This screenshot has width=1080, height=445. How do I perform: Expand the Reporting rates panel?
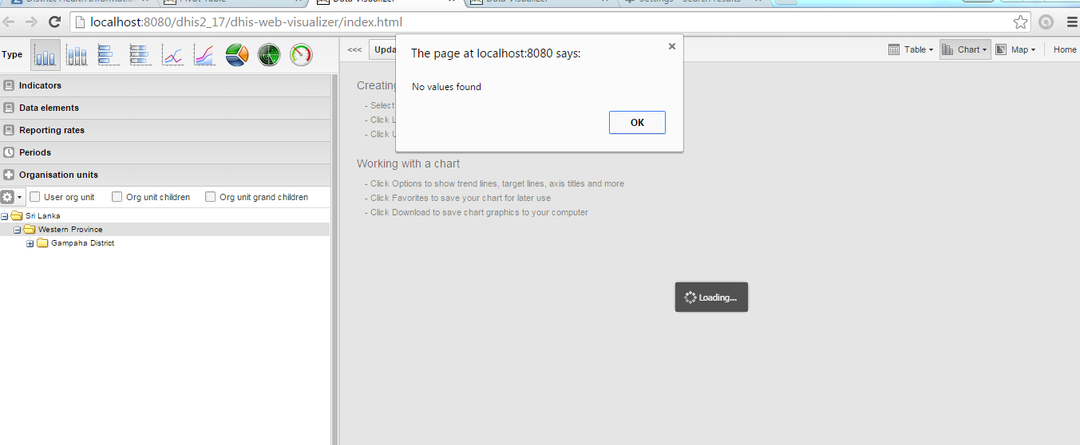(x=165, y=130)
